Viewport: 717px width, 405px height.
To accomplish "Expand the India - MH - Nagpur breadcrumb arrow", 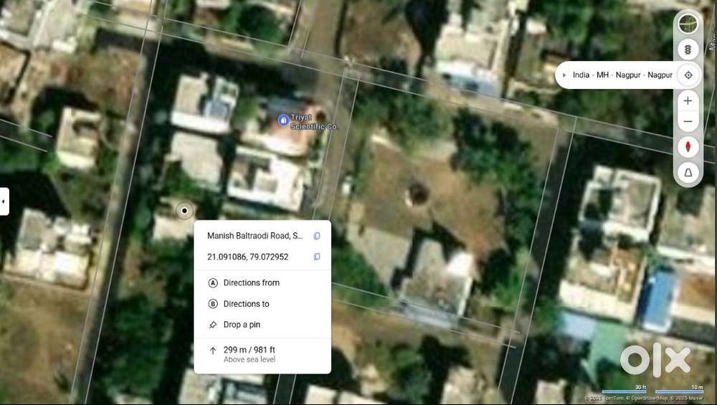I will [x=564, y=75].
